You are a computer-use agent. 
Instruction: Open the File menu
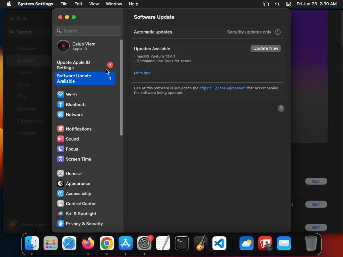[64, 4]
